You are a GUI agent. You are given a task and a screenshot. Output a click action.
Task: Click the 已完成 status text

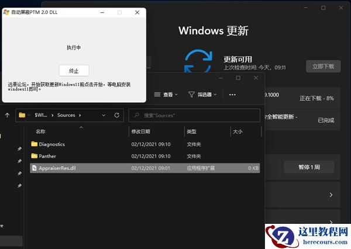pyautogui.click(x=326, y=120)
